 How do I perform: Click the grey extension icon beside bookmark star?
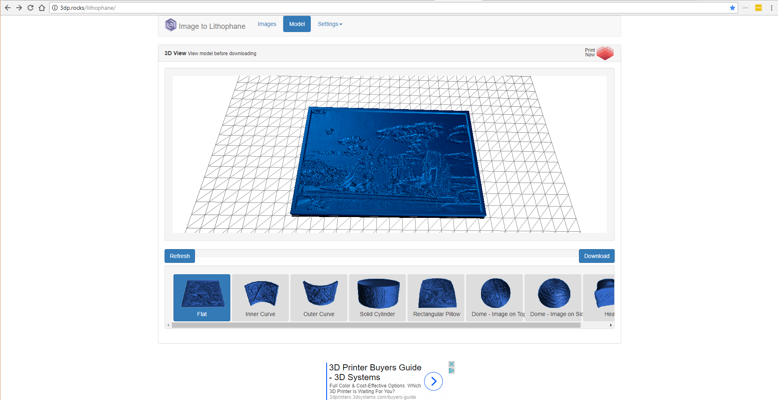(x=745, y=8)
